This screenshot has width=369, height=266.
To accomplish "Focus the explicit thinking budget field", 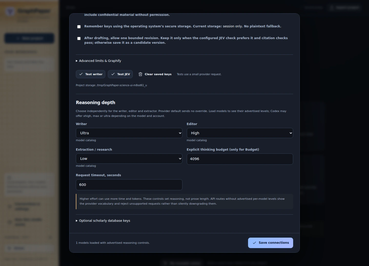I will tap(240, 159).
